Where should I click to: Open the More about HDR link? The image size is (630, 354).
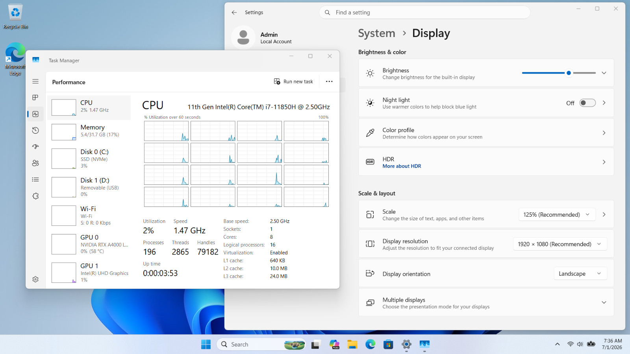click(x=402, y=166)
